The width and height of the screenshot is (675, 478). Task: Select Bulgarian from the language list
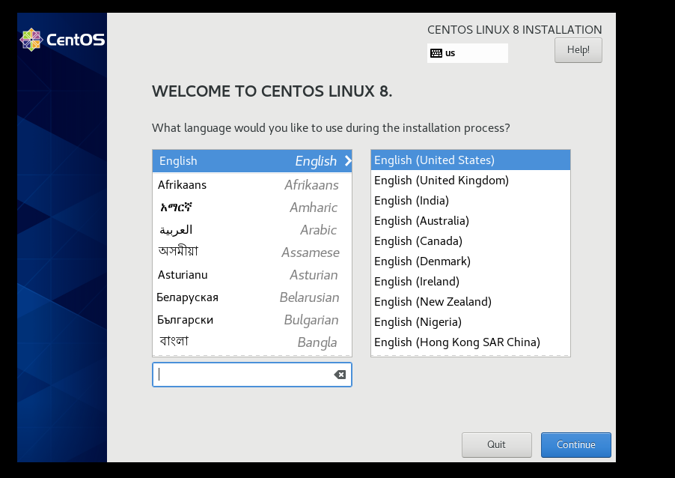click(x=225, y=320)
